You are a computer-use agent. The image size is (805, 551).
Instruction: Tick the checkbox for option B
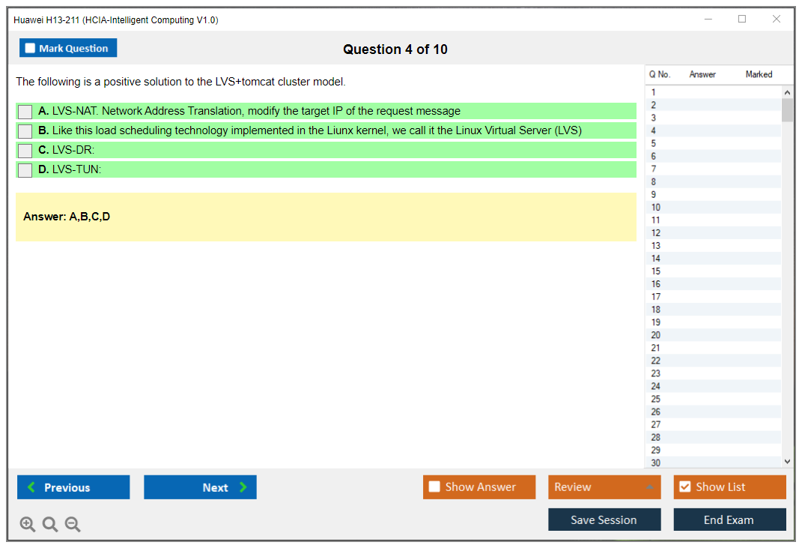pos(25,131)
